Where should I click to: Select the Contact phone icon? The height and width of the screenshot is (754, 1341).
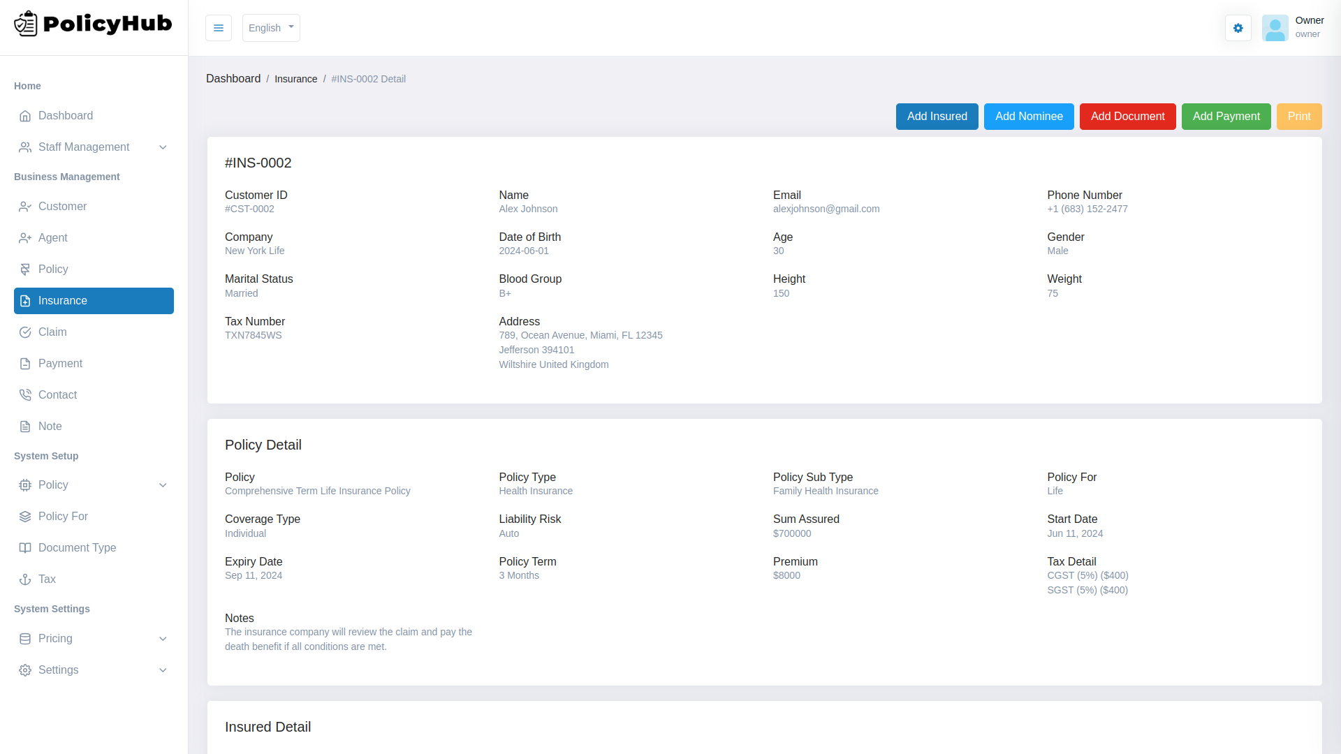click(x=25, y=394)
